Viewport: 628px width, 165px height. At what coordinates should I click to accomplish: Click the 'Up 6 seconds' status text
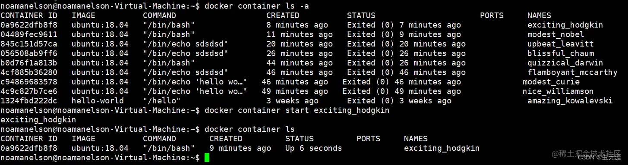coord(313,148)
